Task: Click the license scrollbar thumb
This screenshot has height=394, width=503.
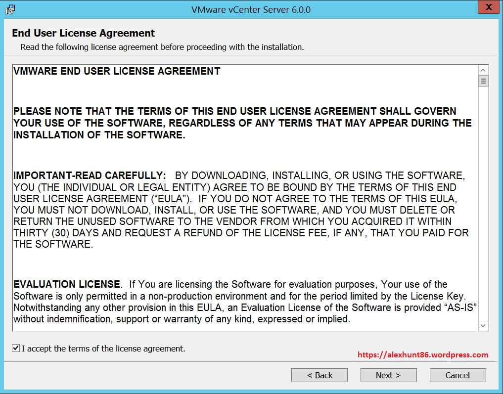Action: 483,81
